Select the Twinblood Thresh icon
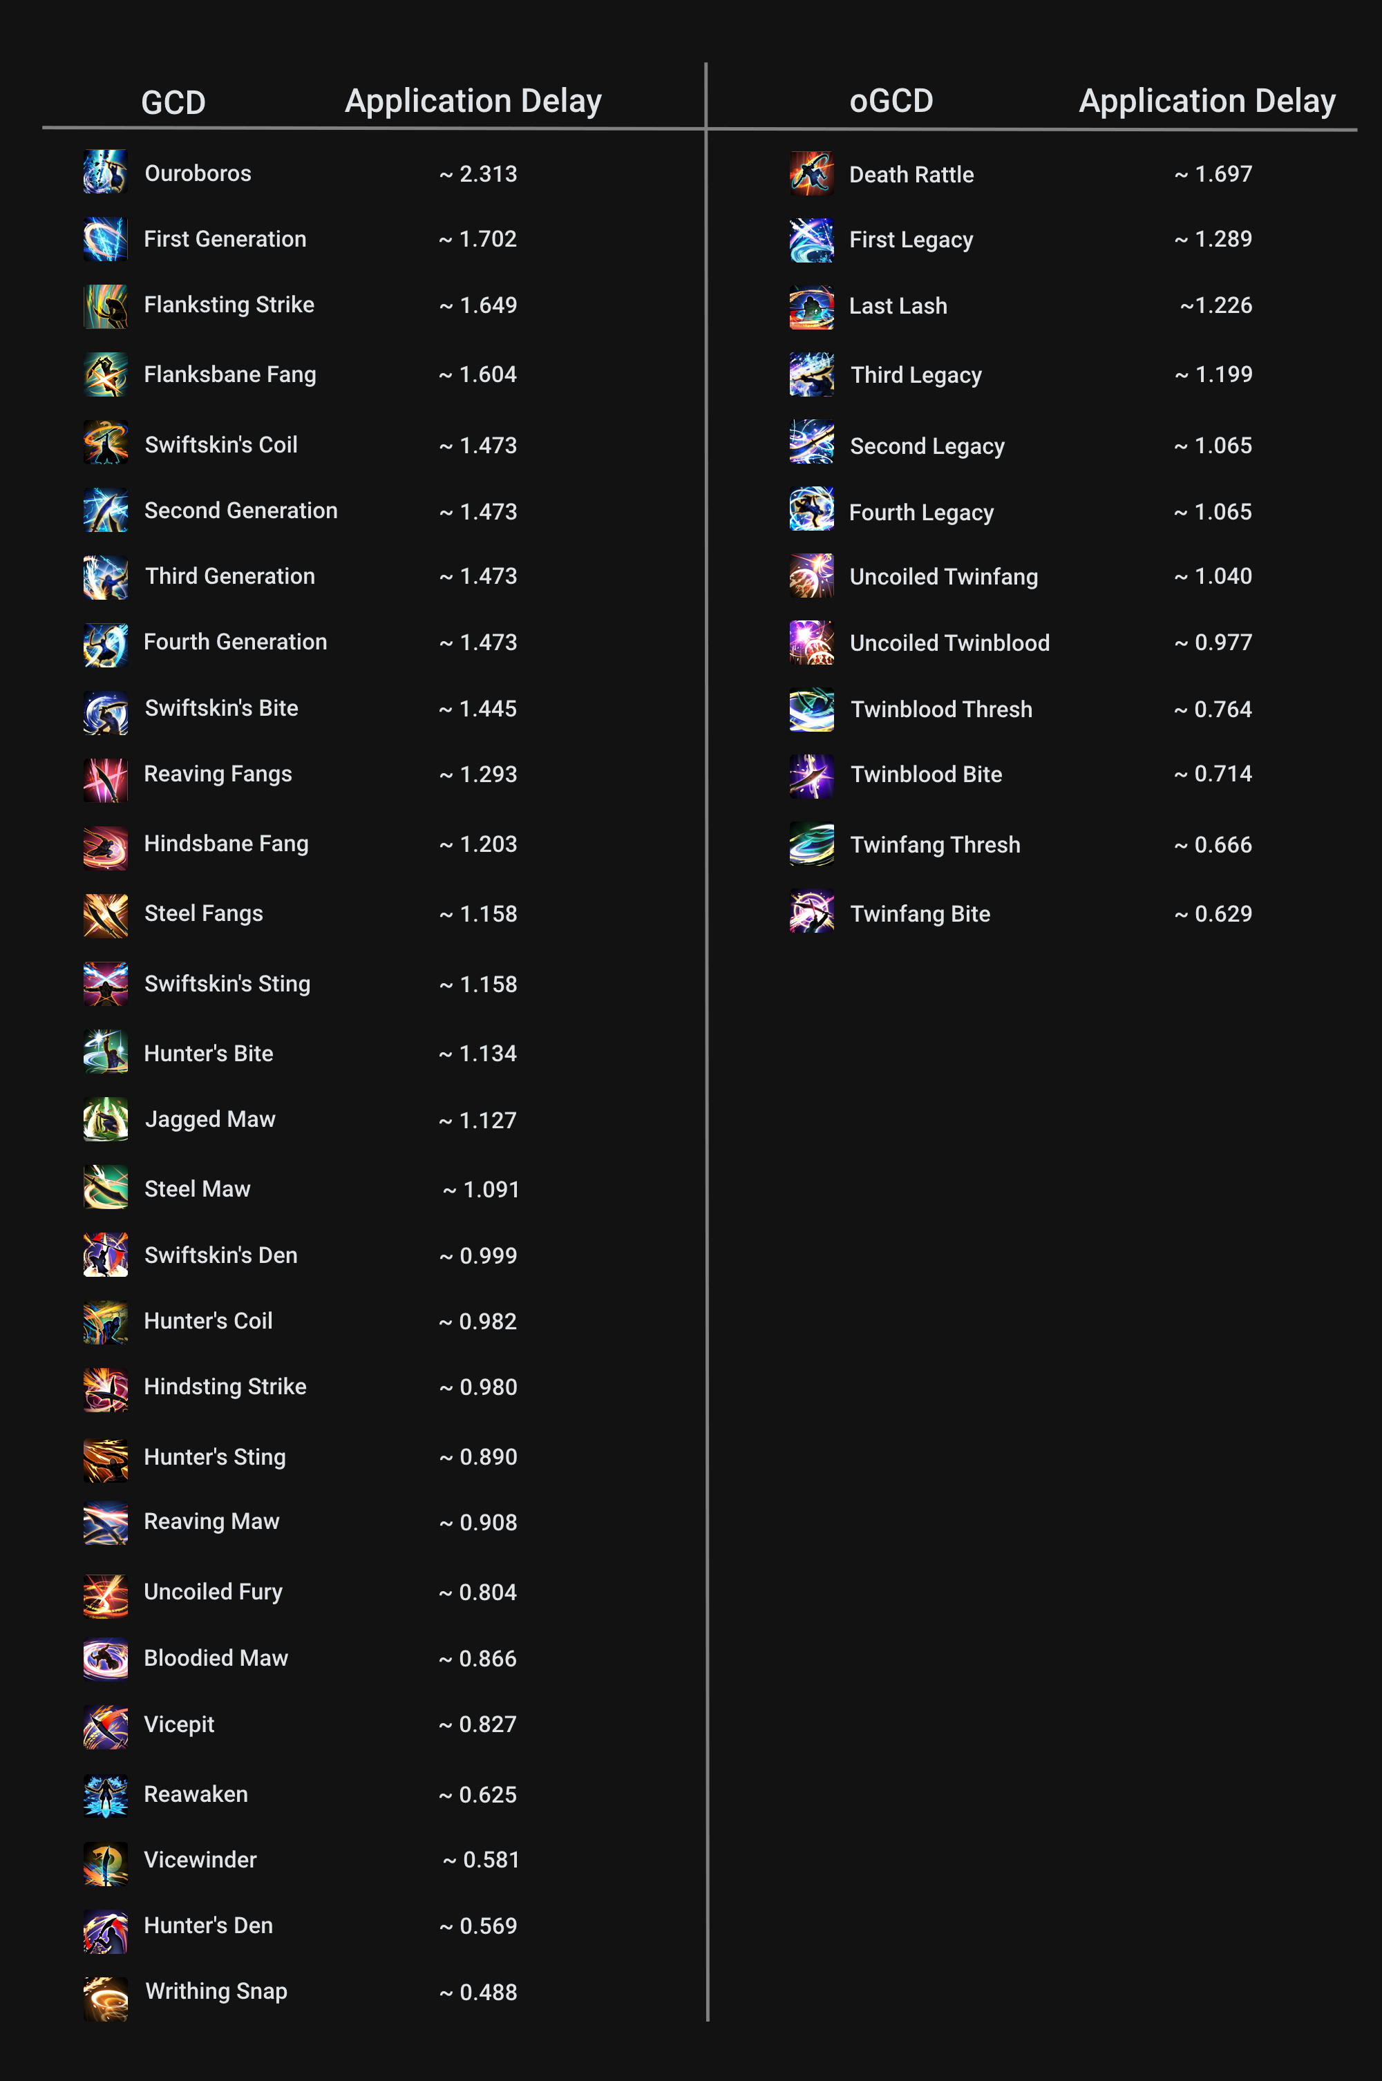 (812, 710)
